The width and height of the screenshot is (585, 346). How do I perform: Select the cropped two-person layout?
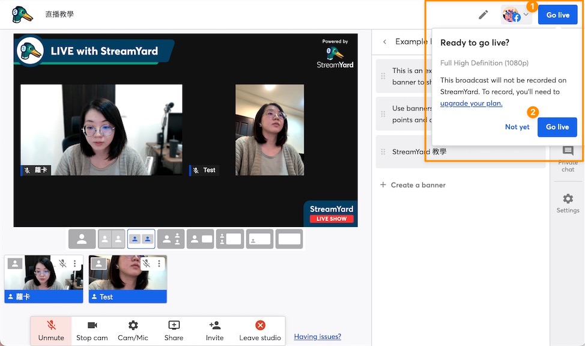point(112,239)
